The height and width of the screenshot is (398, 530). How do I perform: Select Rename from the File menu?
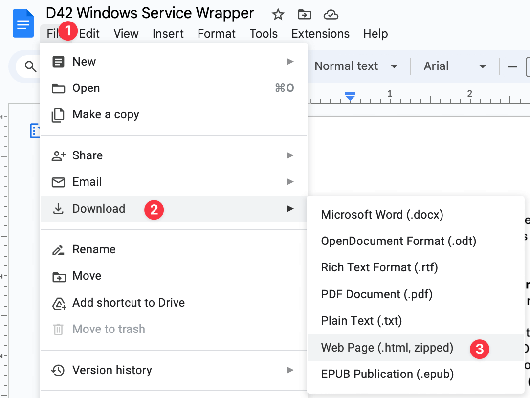pyautogui.click(x=94, y=249)
